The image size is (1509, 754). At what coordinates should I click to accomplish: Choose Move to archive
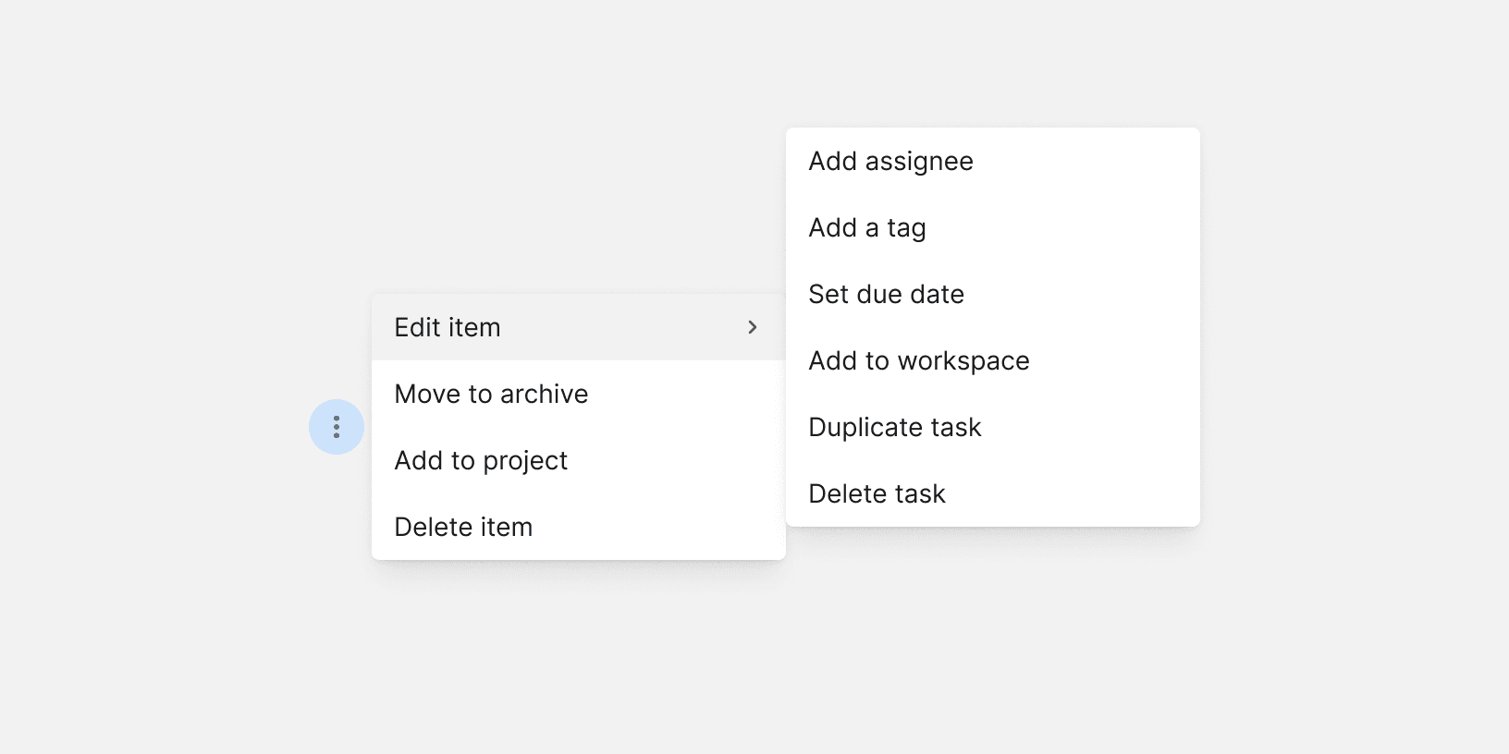491,394
